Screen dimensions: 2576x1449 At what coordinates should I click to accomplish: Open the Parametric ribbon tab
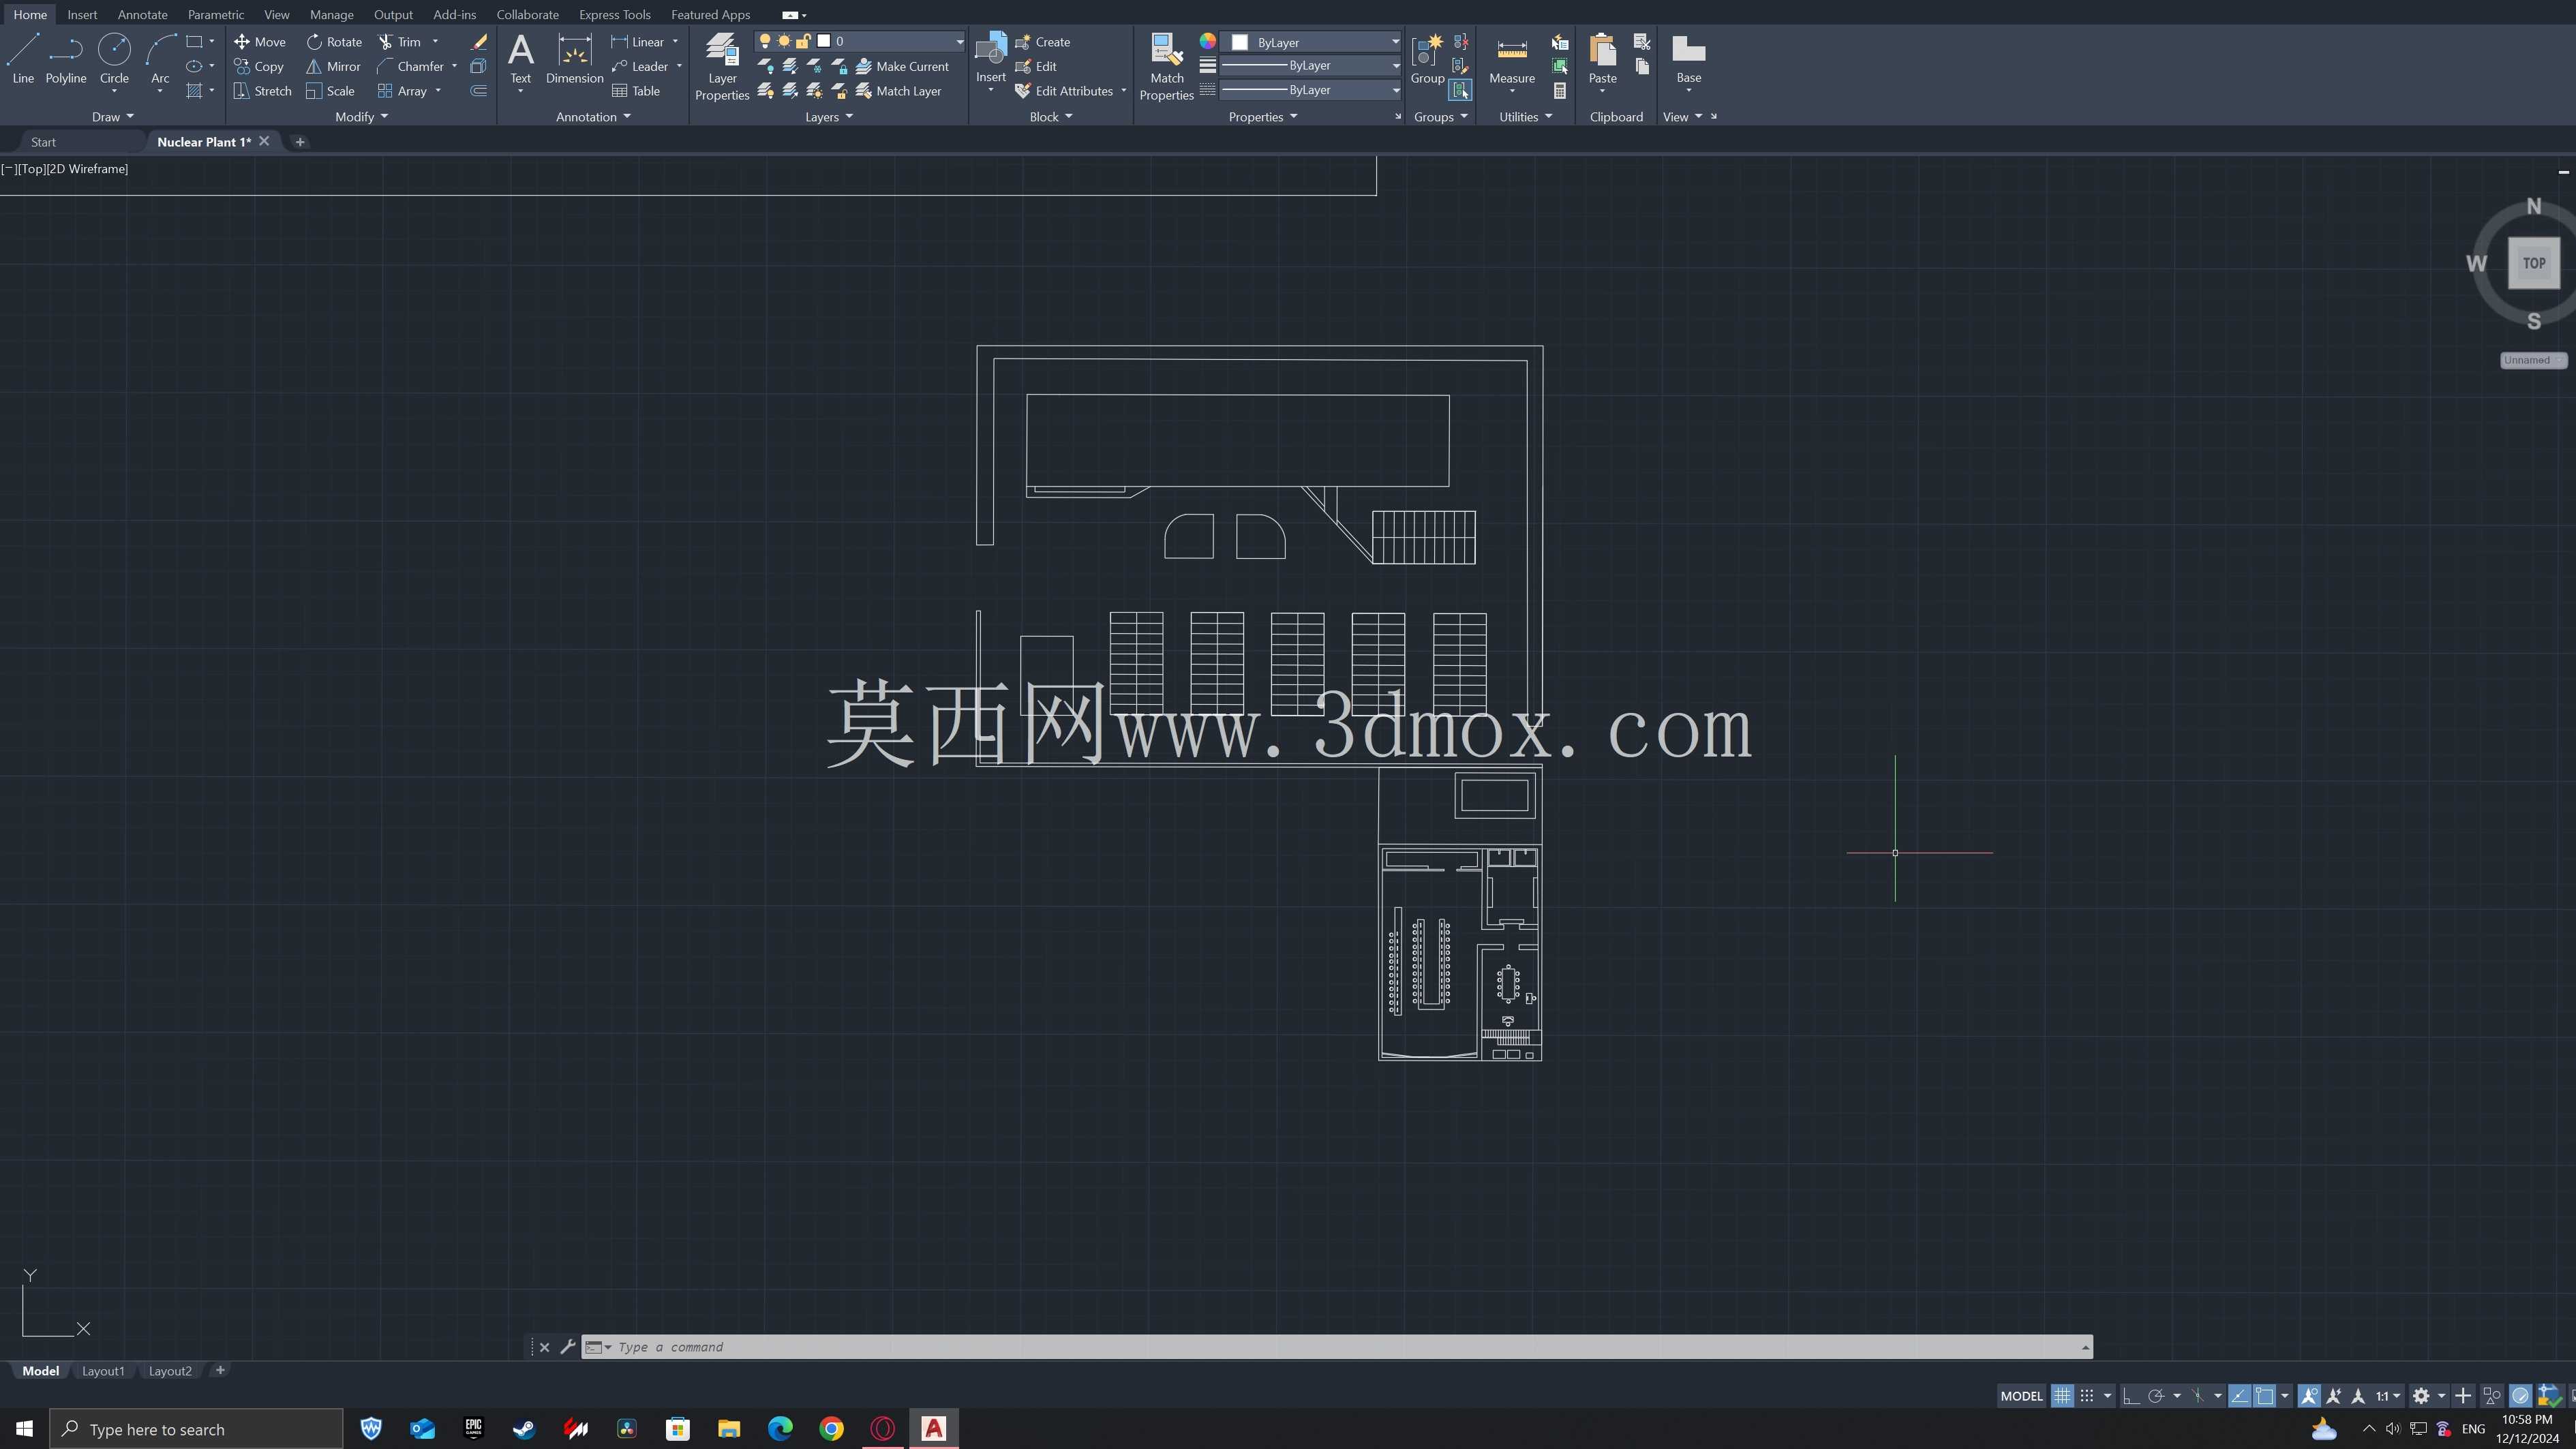point(215,15)
